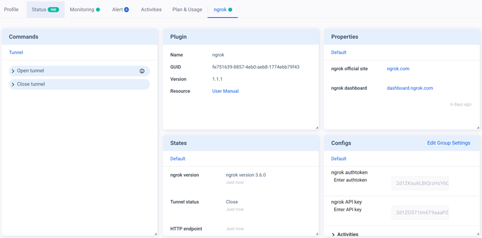
Task: Click the Plugin panel header
Action: (x=241, y=37)
